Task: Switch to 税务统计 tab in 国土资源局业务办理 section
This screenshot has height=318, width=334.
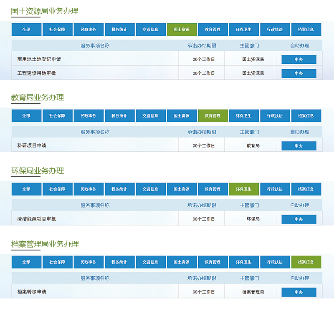Action: coord(120,30)
